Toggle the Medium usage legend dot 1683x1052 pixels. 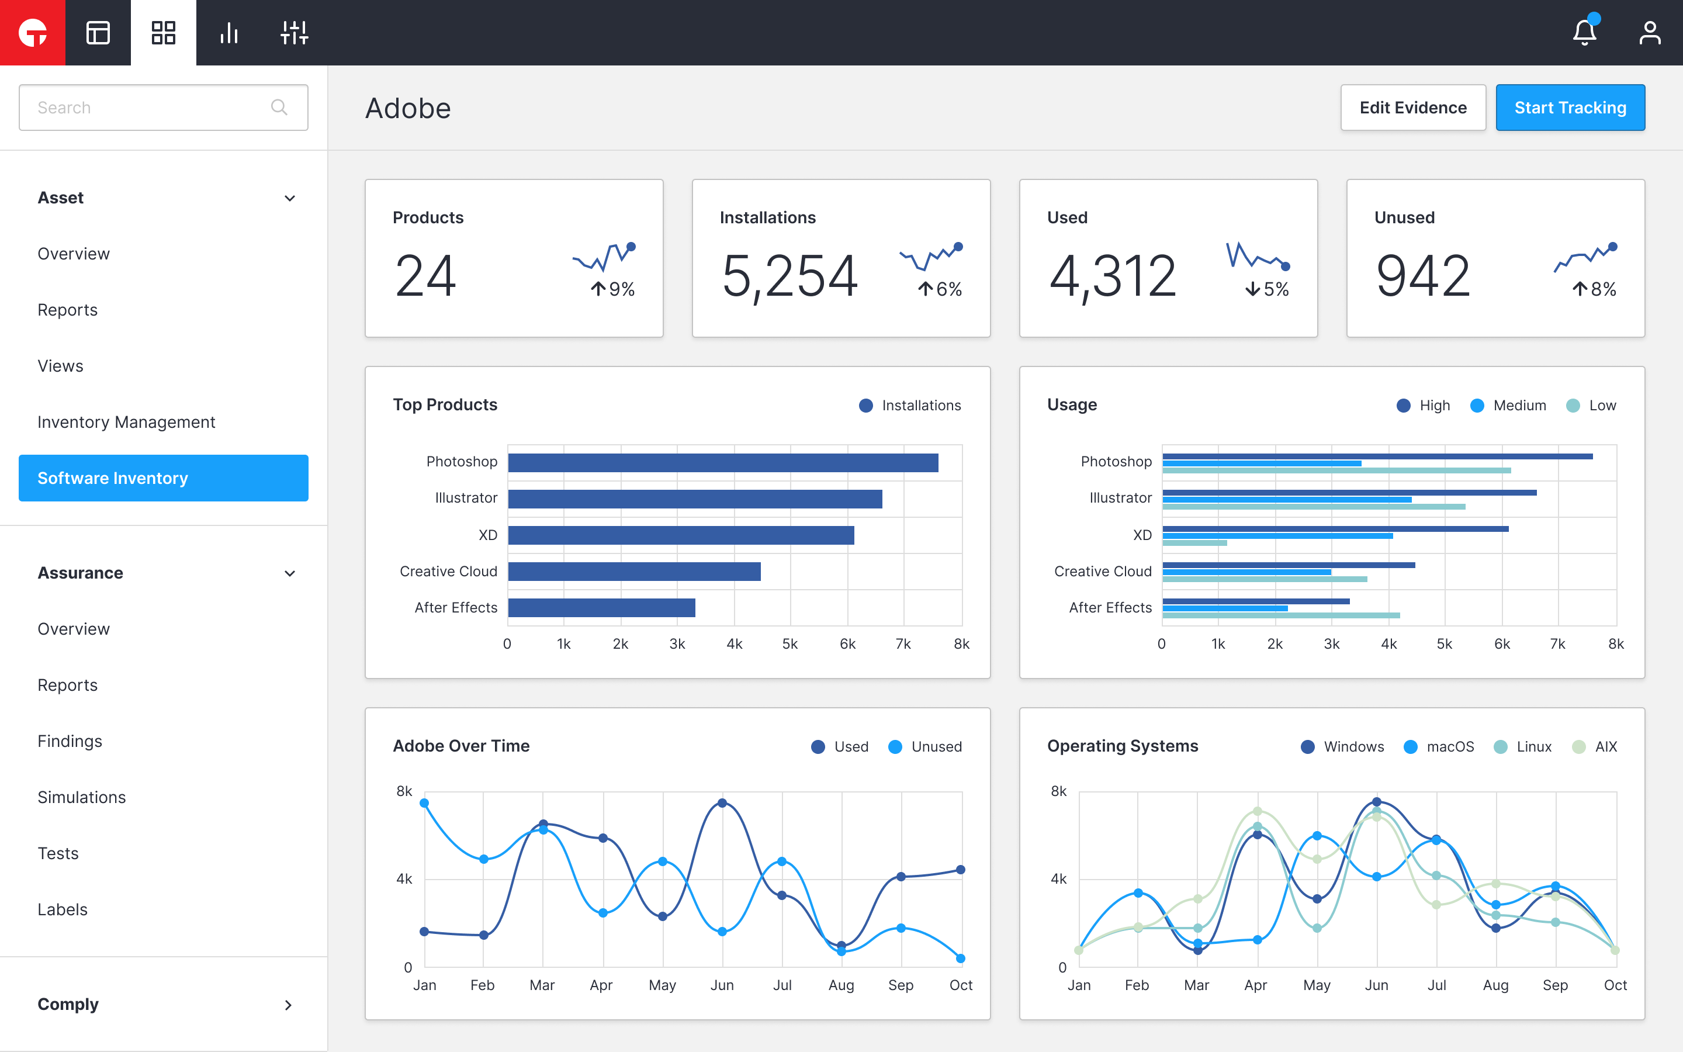coord(1477,405)
